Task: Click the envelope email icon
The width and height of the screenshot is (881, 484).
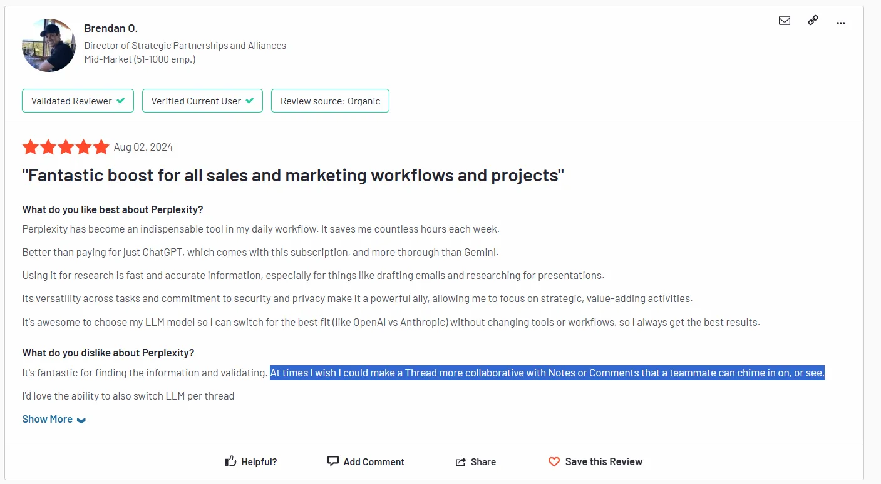Action: (785, 21)
